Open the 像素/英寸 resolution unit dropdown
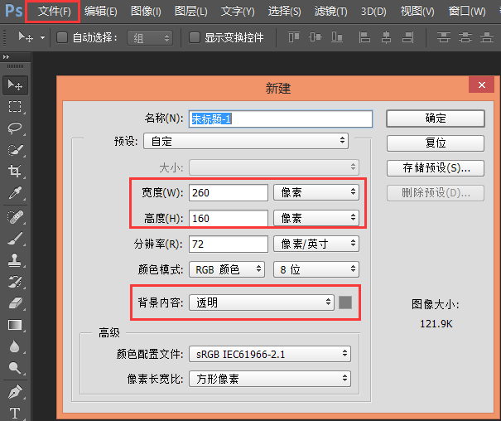Screen dimensions: 501x421 click(x=316, y=244)
